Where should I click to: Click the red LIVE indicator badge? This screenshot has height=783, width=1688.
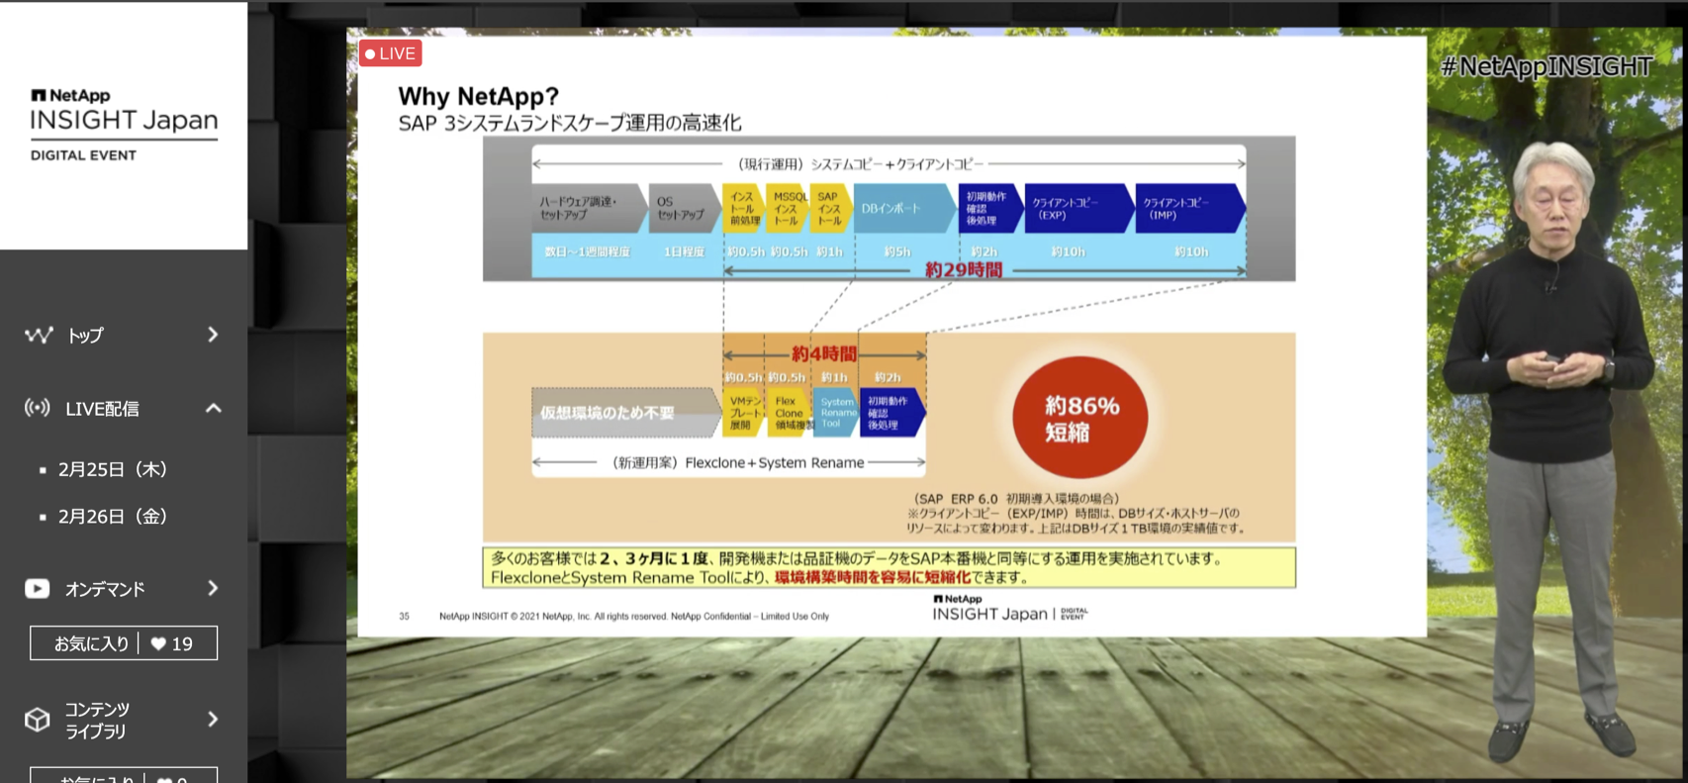tap(391, 53)
